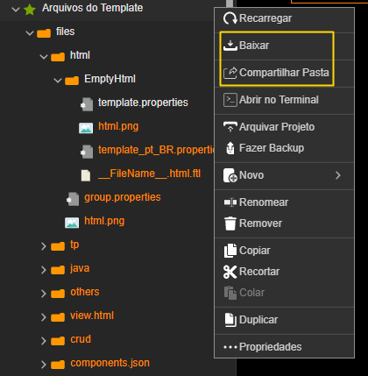
Task: Click the Baixar download icon
Action: click(230, 46)
